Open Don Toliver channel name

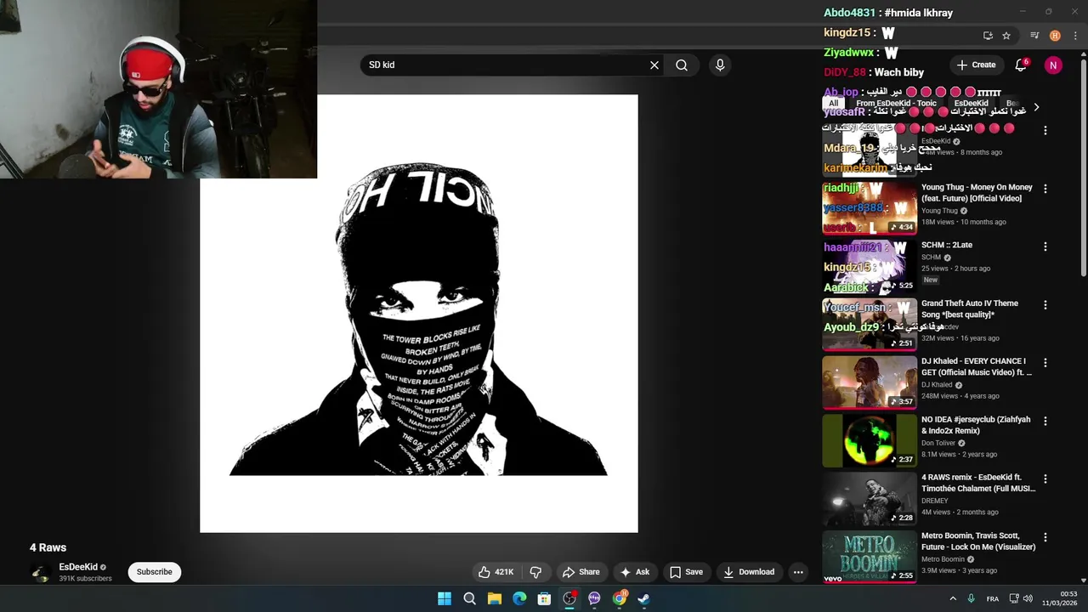938,443
